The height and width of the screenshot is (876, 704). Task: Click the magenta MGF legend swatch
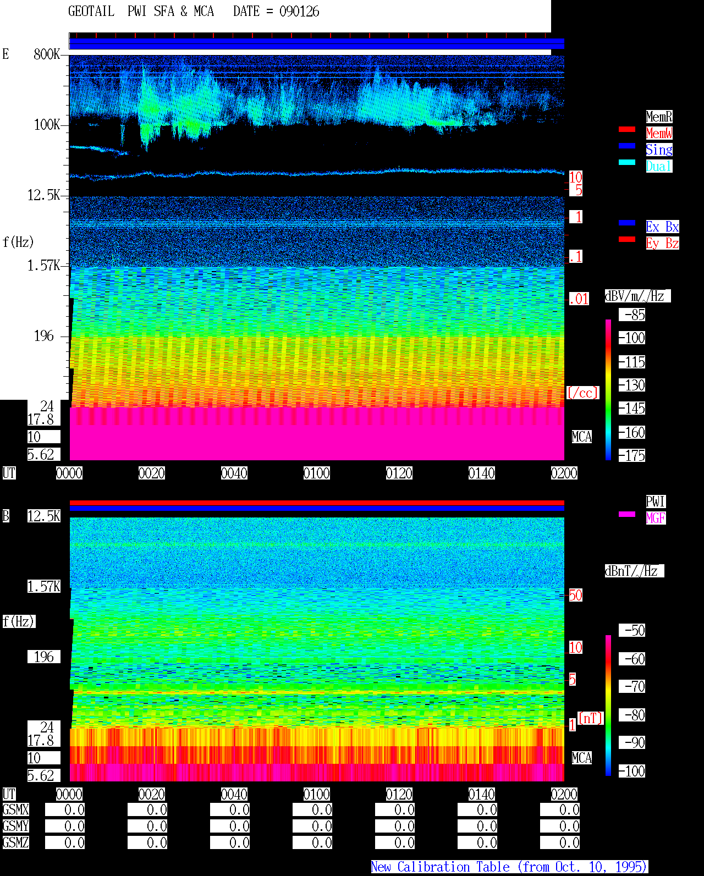[x=627, y=514]
